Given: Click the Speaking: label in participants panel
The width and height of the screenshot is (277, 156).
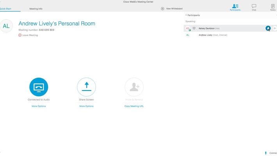Looking at the screenshot, I should (190, 21).
